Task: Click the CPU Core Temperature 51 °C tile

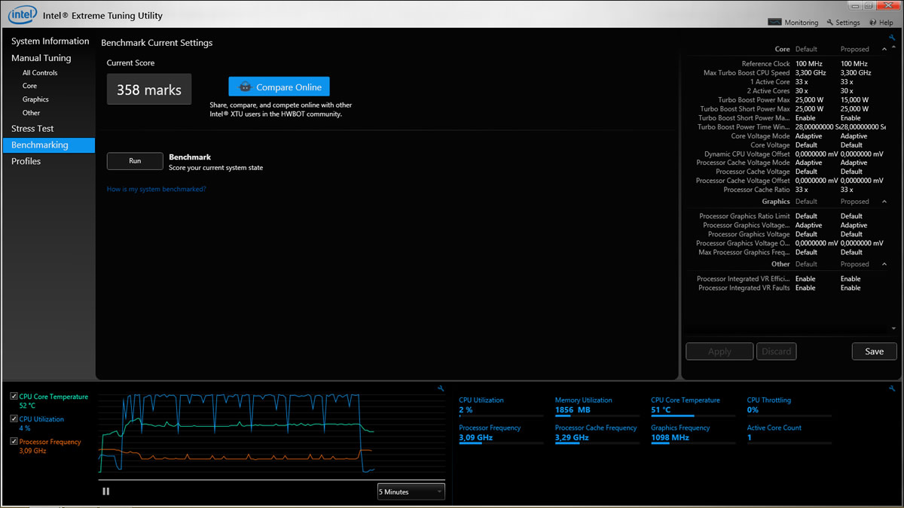Action: 692,406
